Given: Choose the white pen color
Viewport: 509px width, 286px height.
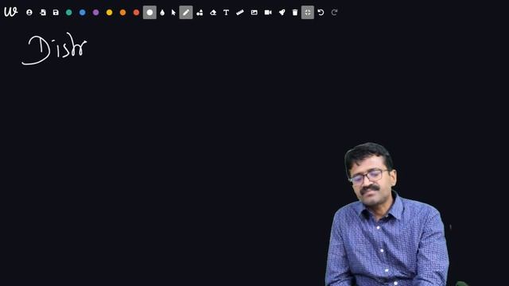Looking at the screenshot, I should [x=150, y=13].
